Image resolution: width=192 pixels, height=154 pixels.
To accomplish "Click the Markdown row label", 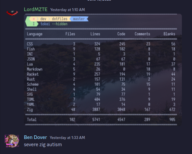I will pos(35,69).
